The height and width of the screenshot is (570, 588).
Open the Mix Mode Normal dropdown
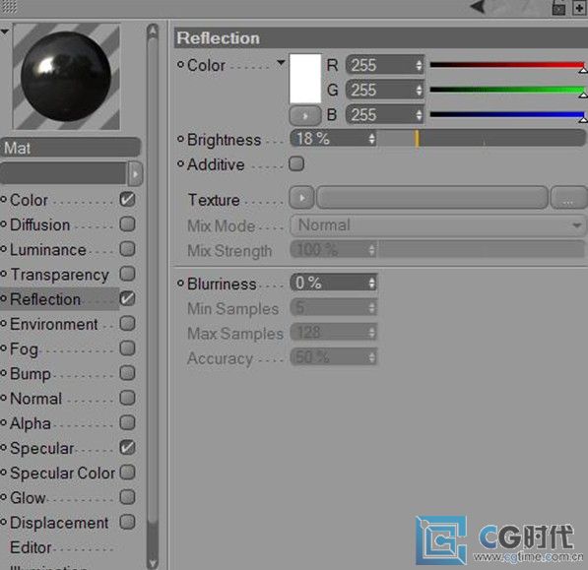(438, 225)
